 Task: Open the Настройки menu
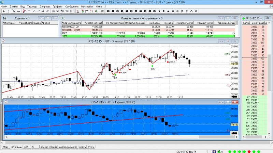87,6
